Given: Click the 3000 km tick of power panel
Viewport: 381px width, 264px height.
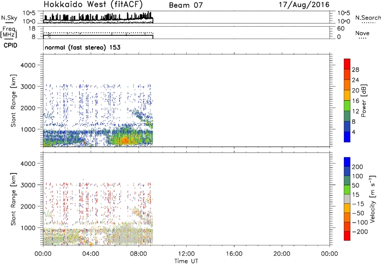Looking at the screenshot, I should [28, 87].
